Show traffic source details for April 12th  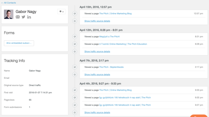pyautogui.click(x=97, y=52)
